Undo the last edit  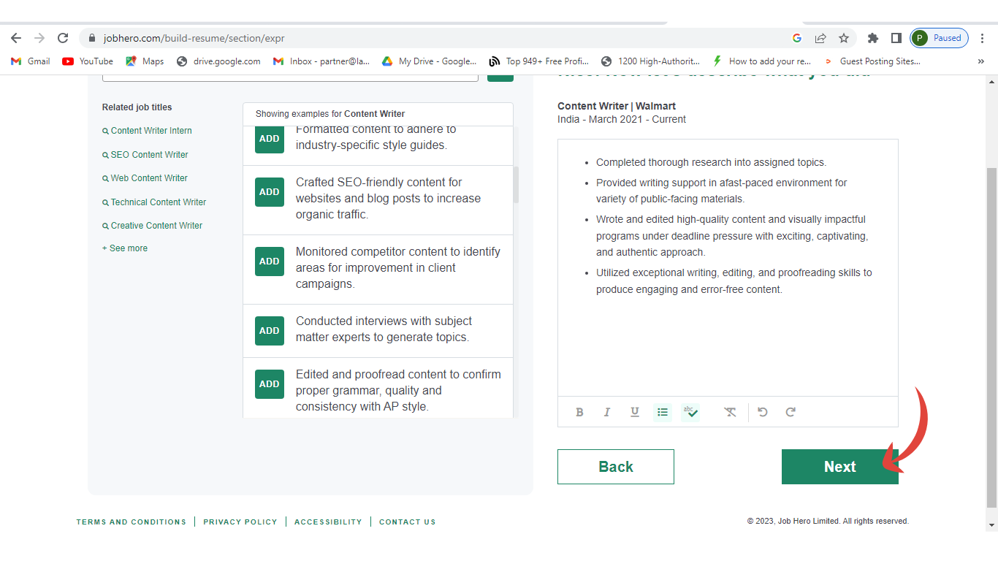pyautogui.click(x=763, y=412)
